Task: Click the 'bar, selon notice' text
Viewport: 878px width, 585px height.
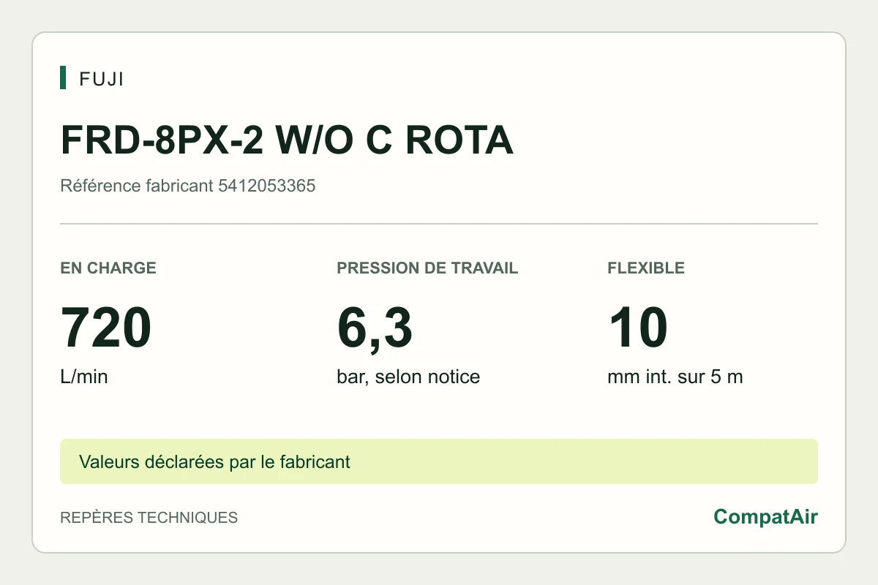Action: [x=408, y=377]
